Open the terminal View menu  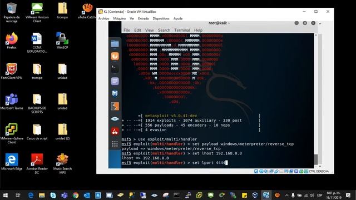[x=150, y=30]
